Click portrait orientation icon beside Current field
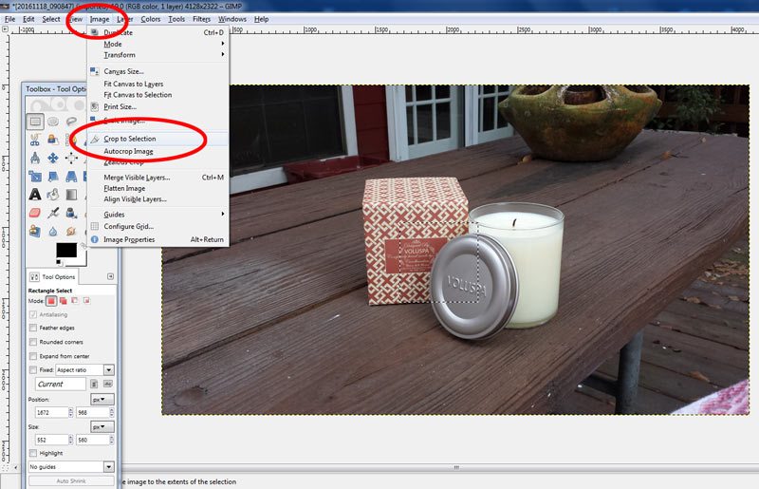Image resolution: width=759 pixels, height=489 pixels. [94, 384]
